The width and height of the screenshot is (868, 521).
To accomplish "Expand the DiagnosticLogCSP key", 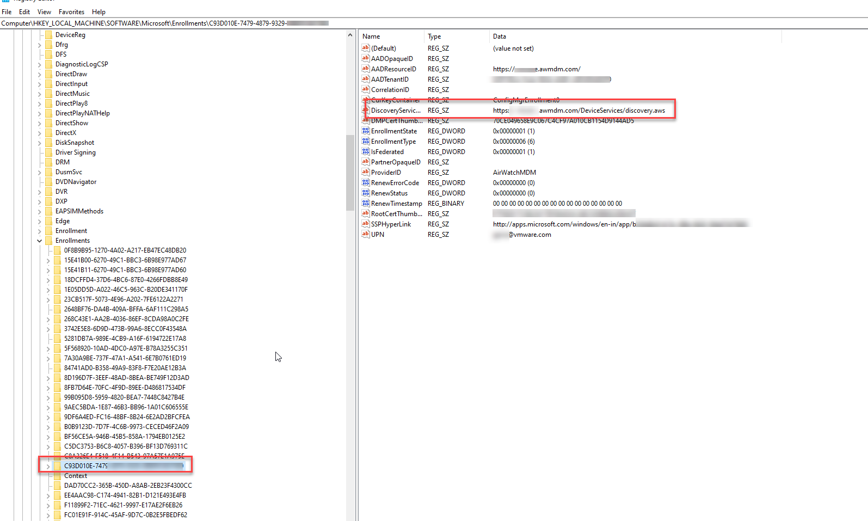I will tap(40, 64).
